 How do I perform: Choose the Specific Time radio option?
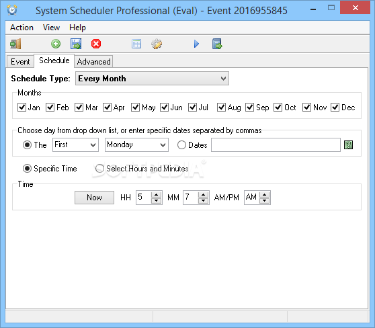27,169
